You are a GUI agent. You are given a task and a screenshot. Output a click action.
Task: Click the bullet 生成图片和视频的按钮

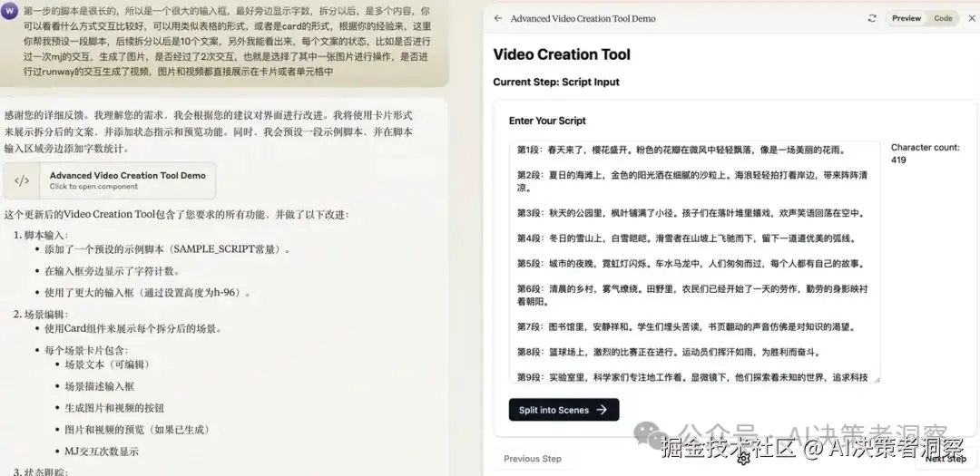(x=114, y=408)
